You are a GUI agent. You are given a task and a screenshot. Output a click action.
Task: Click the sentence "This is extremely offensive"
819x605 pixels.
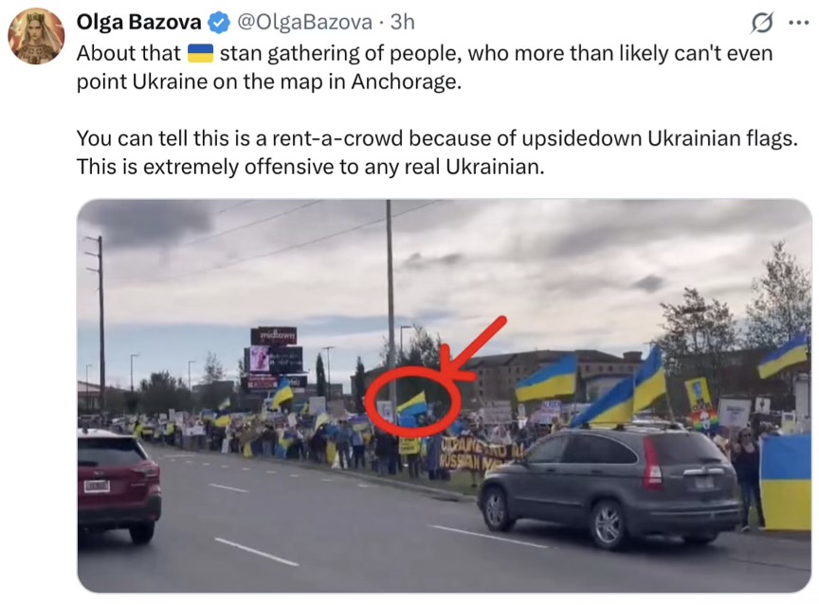tap(310, 167)
